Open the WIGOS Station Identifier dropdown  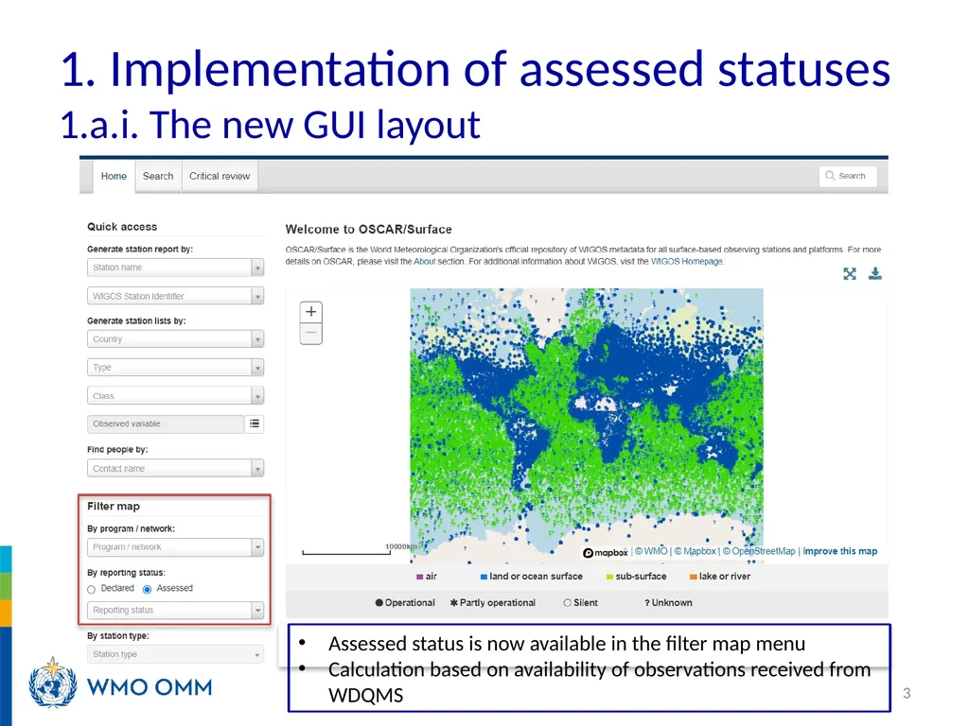pyautogui.click(x=175, y=296)
